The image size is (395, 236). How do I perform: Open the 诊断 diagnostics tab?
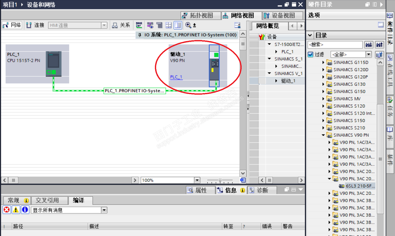pos(262,190)
